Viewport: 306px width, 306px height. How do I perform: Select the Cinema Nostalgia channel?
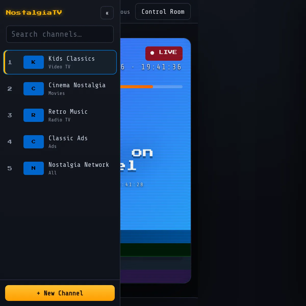pyautogui.click(x=60, y=89)
